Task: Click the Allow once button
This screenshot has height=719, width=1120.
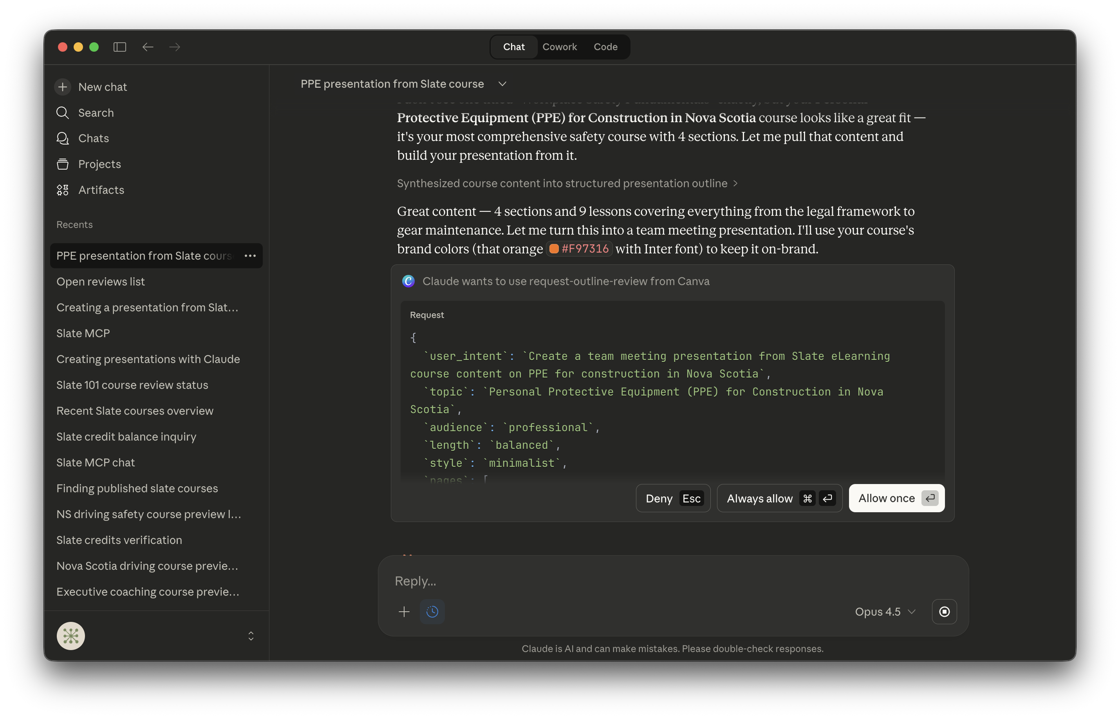Action: 896,498
